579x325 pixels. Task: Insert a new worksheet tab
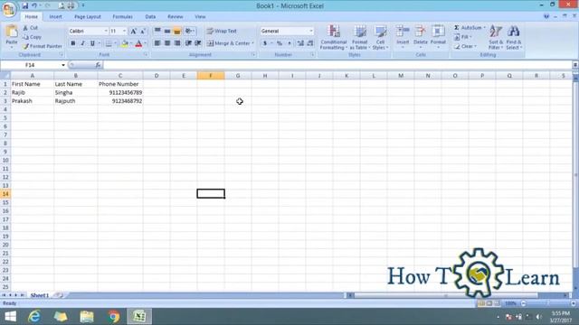58,295
